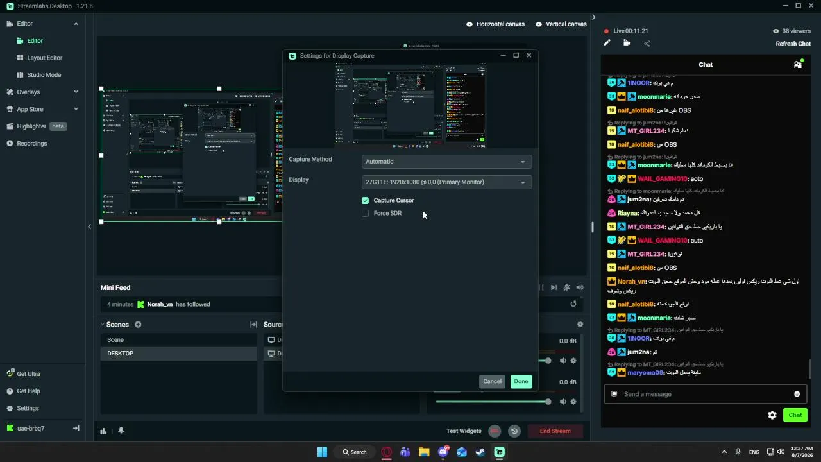Click Cancel in Display Capture settings

pyautogui.click(x=493, y=382)
